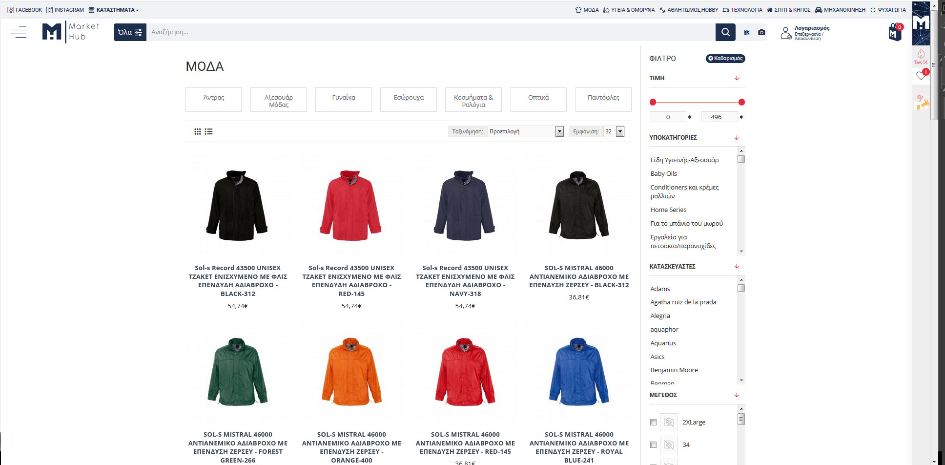Screen dimensions: 945x465
Task: Select Είδη Υγιεινής-Αξεσουάρ subcategory
Action: 684,160
